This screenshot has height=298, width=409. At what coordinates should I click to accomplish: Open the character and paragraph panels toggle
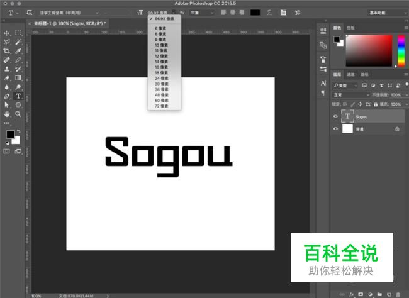click(283, 13)
